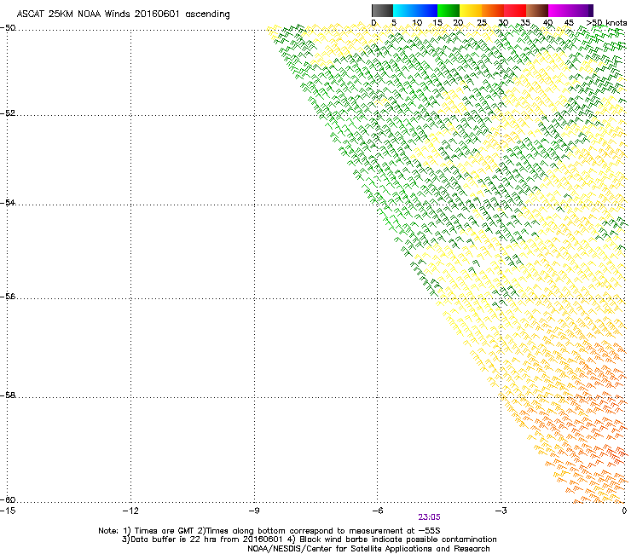Select the orange 25-30 knots color segment
Viewport: 631px width, 554px height.
pos(493,10)
